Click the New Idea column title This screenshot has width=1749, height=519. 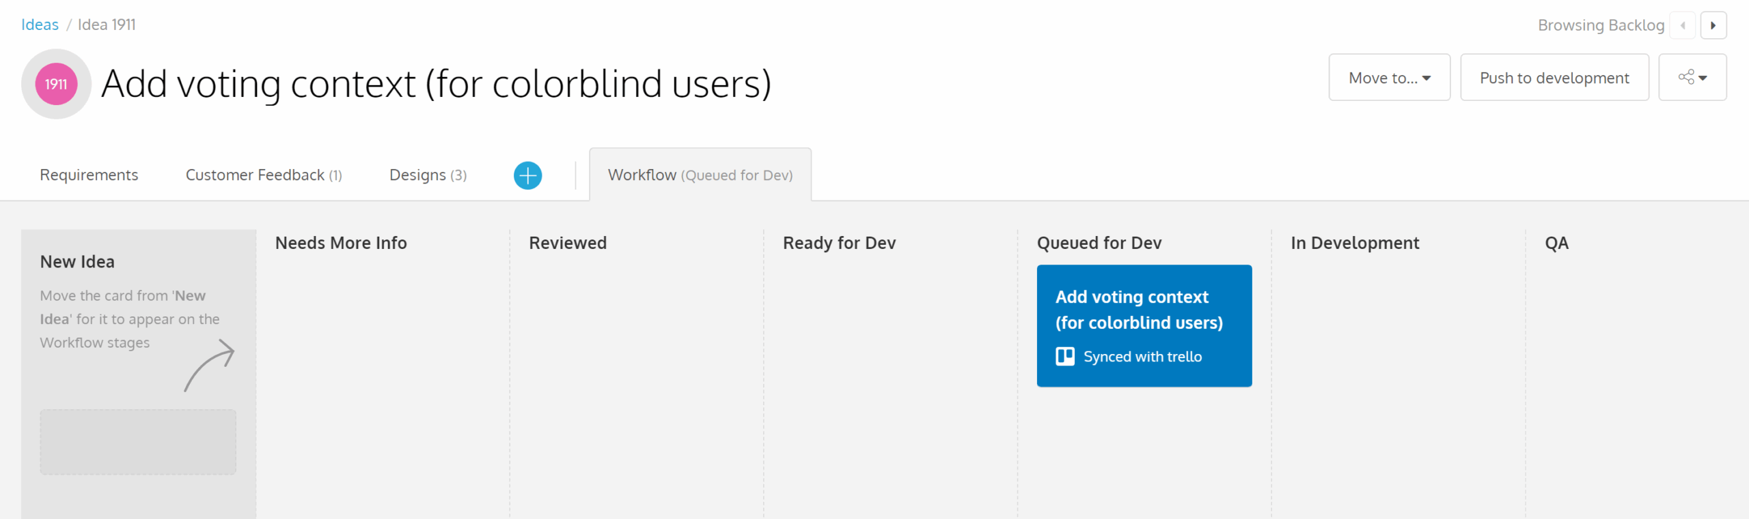click(x=77, y=262)
